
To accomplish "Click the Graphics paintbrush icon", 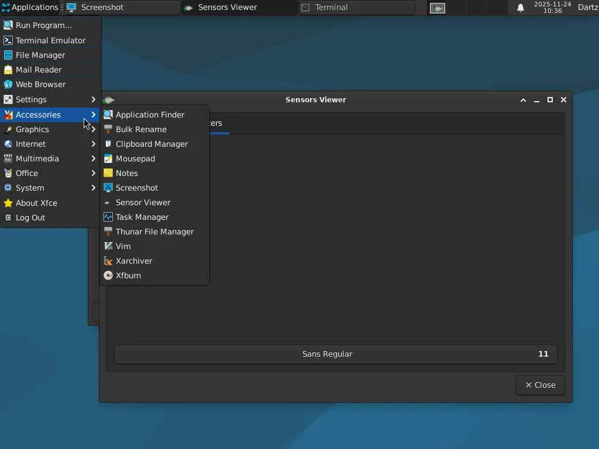I will point(8,129).
